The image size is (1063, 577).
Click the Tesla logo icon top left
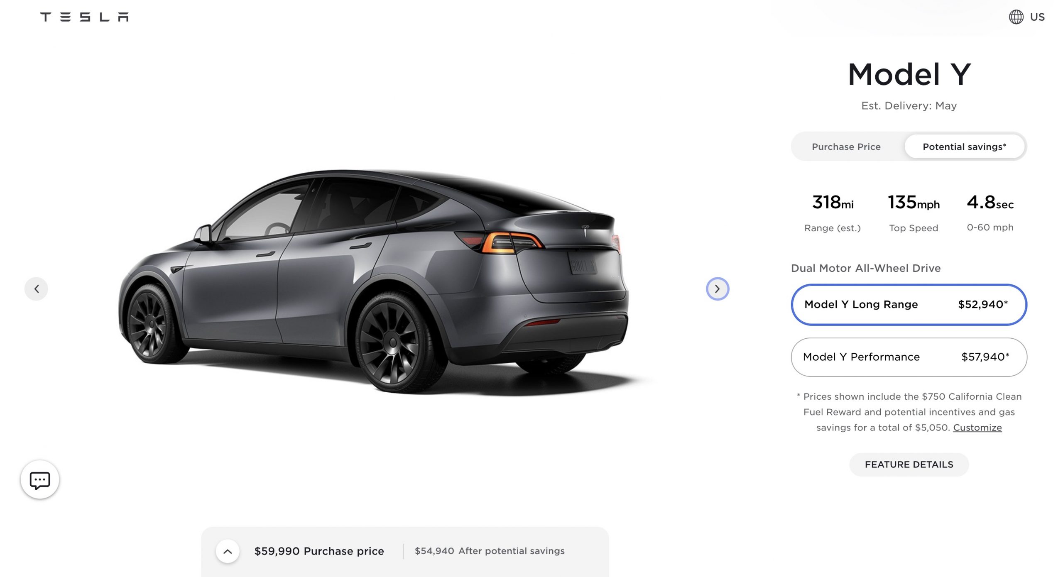click(85, 16)
